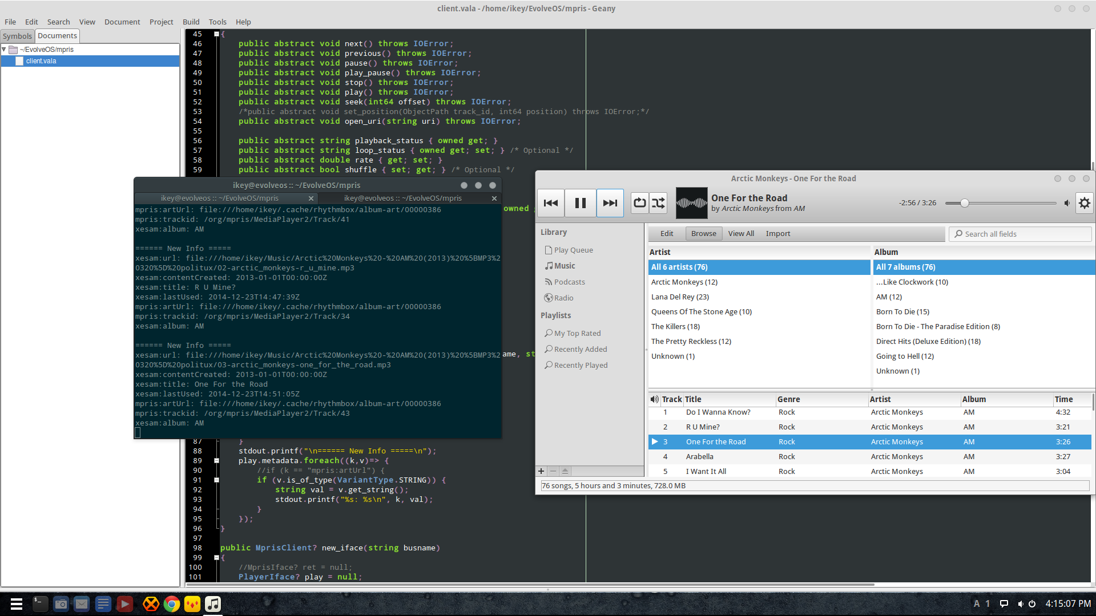Screen dimensions: 1096x616
Task: Click Import in Rhythmbox toolbar
Action: click(778, 234)
